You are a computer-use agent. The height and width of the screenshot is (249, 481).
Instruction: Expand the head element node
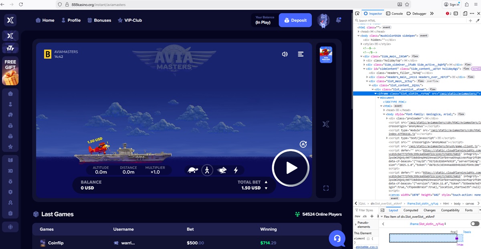click(x=359, y=32)
